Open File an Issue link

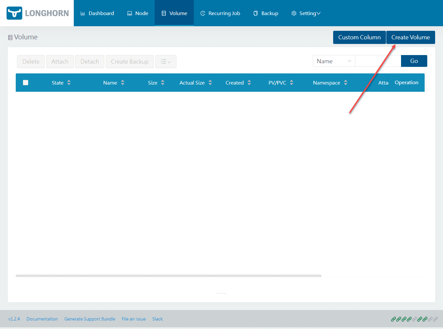point(134,319)
